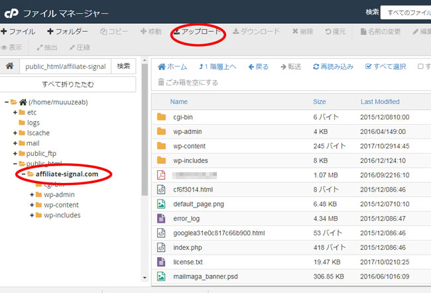Viewport: 431px width, 293px height.
Task: Expand wp-includes folder in tree
Action: [x=32, y=215]
